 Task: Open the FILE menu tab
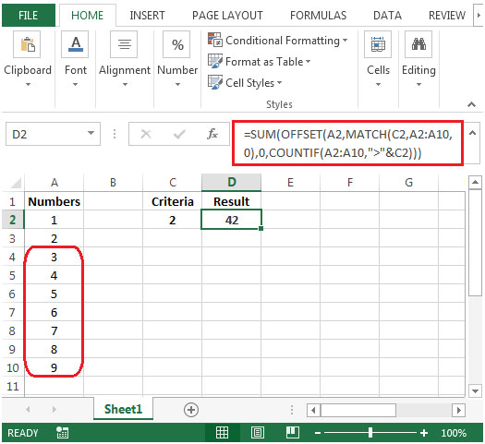pos(28,16)
